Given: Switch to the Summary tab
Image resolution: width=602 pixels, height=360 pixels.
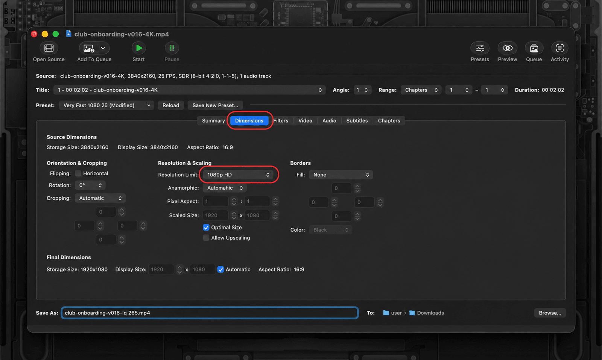Looking at the screenshot, I should (x=213, y=121).
